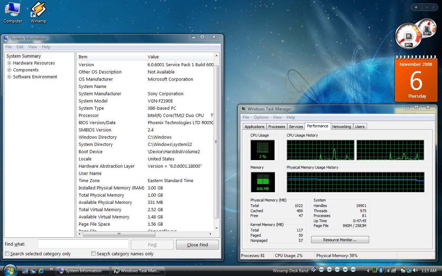Open View menu in System Information
442x276 pixels.
pos(32,47)
